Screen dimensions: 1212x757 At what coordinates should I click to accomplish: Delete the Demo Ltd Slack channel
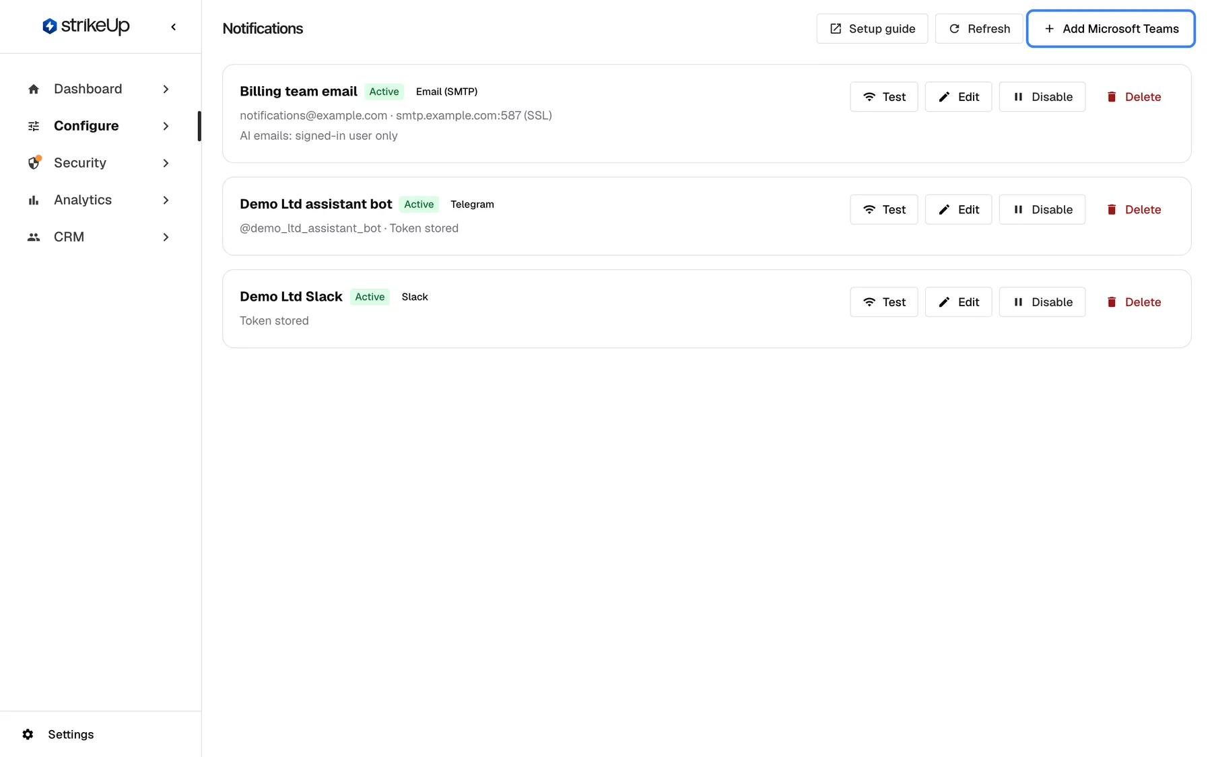(x=1134, y=302)
